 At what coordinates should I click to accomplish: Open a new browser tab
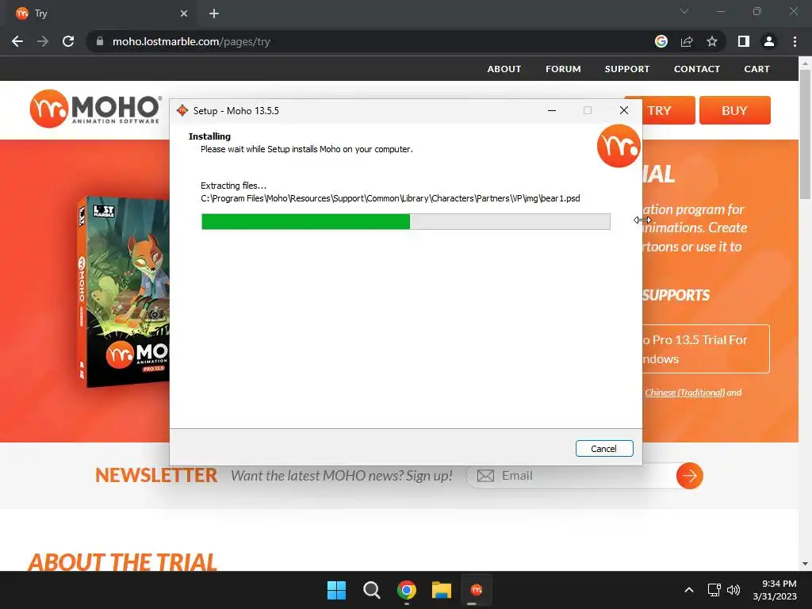(x=214, y=13)
